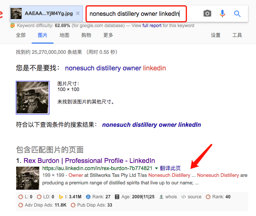Switch to the 全部 tab
Viewport: 256px width, 216px height.
click(21, 35)
